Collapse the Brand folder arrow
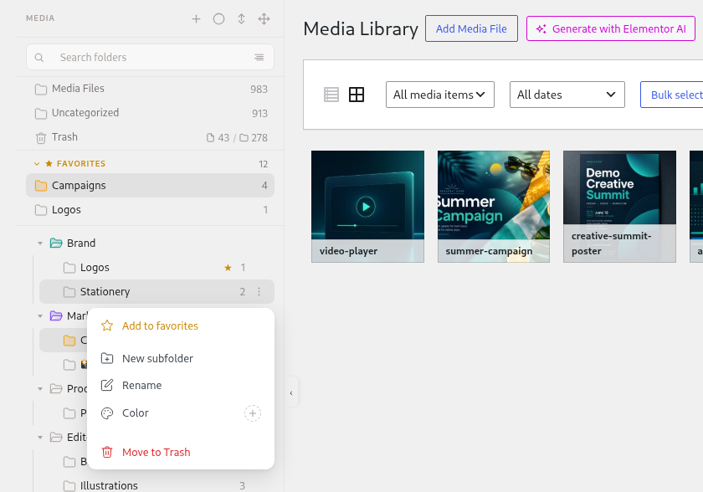703x492 pixels. pos(40,243)
